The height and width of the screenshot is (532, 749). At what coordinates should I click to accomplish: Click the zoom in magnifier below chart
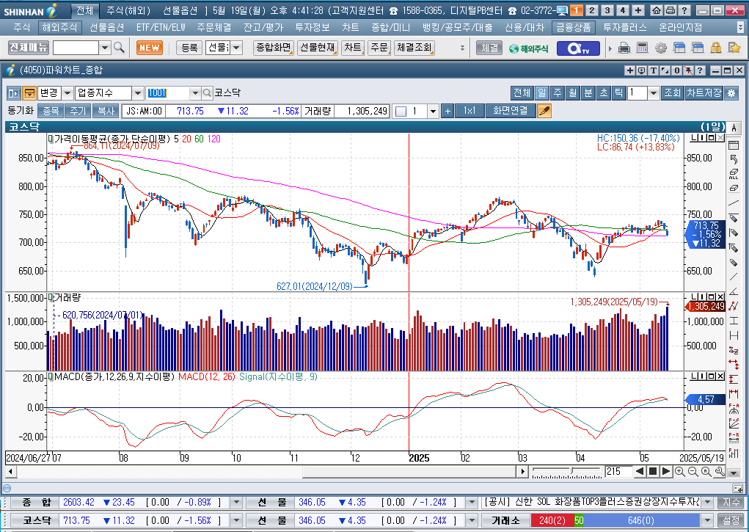point(679,472)
